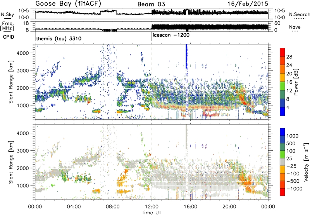Click the 'Beam 03' label
Viewport: 310px width, 215px height.
click(151, 4)
